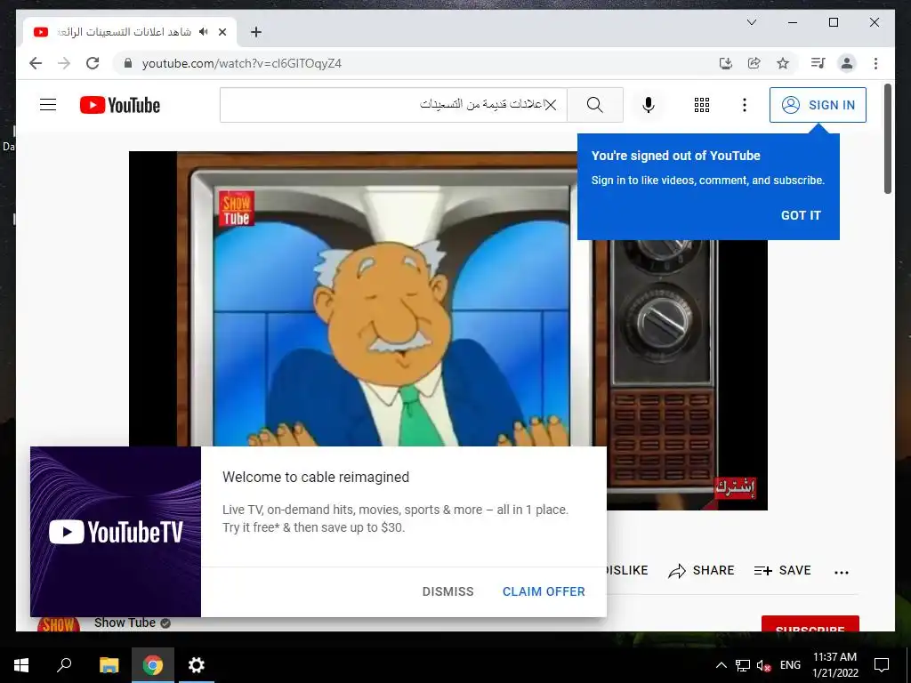Click the red Arabic subscribe overlay in video

coord(734,488)
